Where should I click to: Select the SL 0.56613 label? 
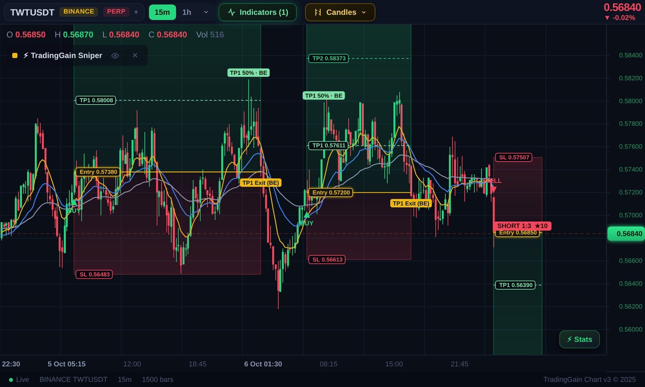tap(327, 260)
